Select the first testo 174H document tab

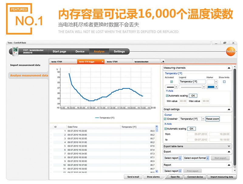click(x=63, y=62)
